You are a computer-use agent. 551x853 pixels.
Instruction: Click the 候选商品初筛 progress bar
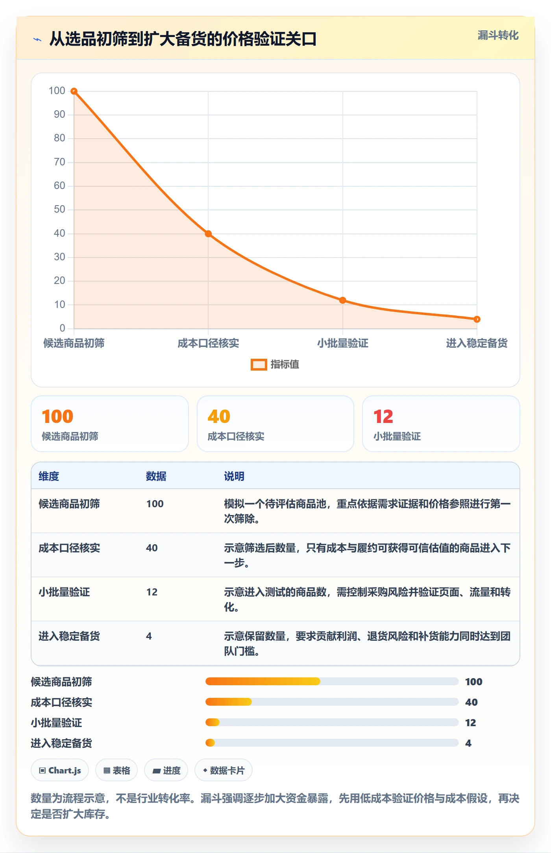(332, 682)
